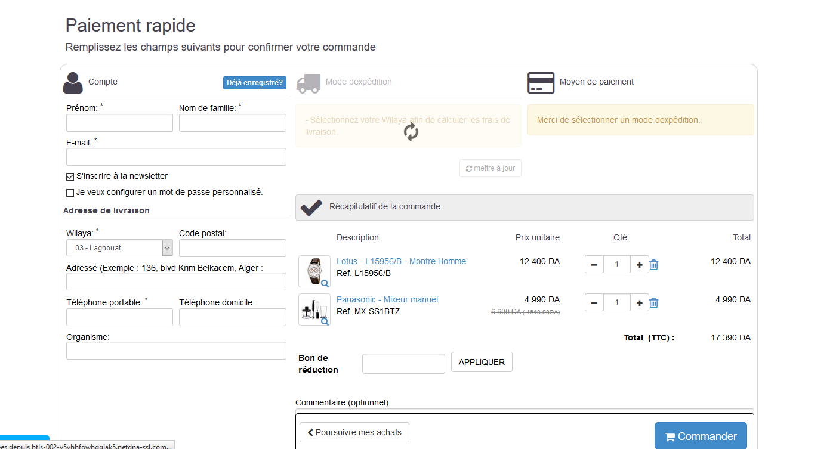Image resolution: width=836 pixels, height=449 pixels.
Task: Open the Lotus L15956/B product link
Action: click(401, 261)
